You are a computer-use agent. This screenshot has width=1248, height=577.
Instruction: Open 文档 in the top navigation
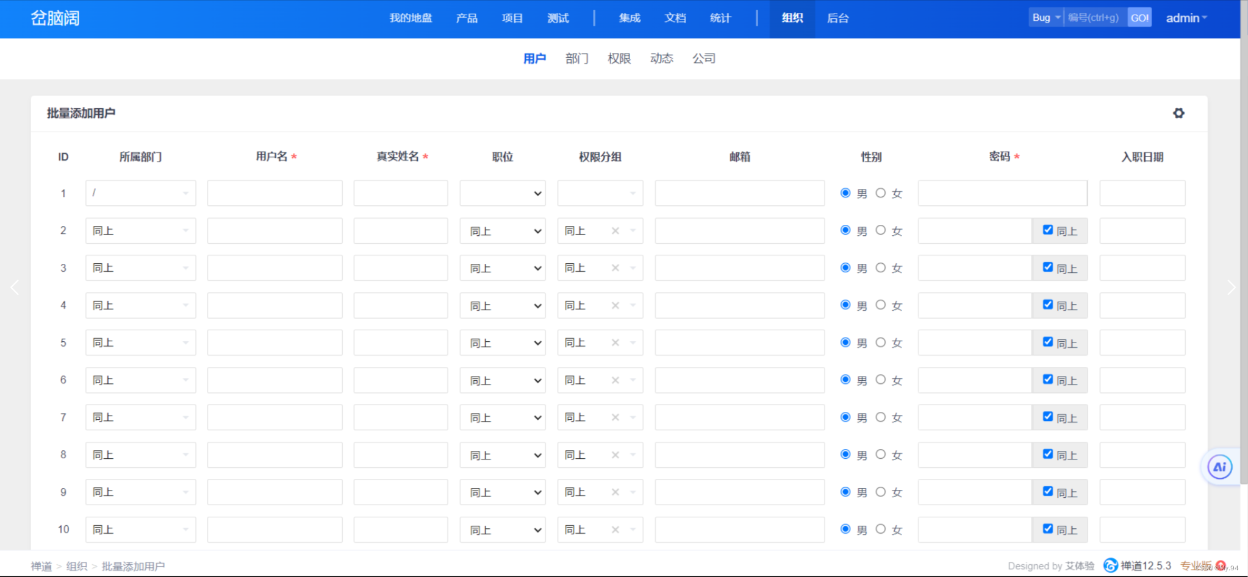pos(675,18)
